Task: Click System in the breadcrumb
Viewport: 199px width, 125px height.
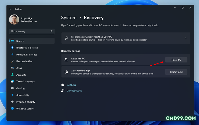Action: click(69, 18)
